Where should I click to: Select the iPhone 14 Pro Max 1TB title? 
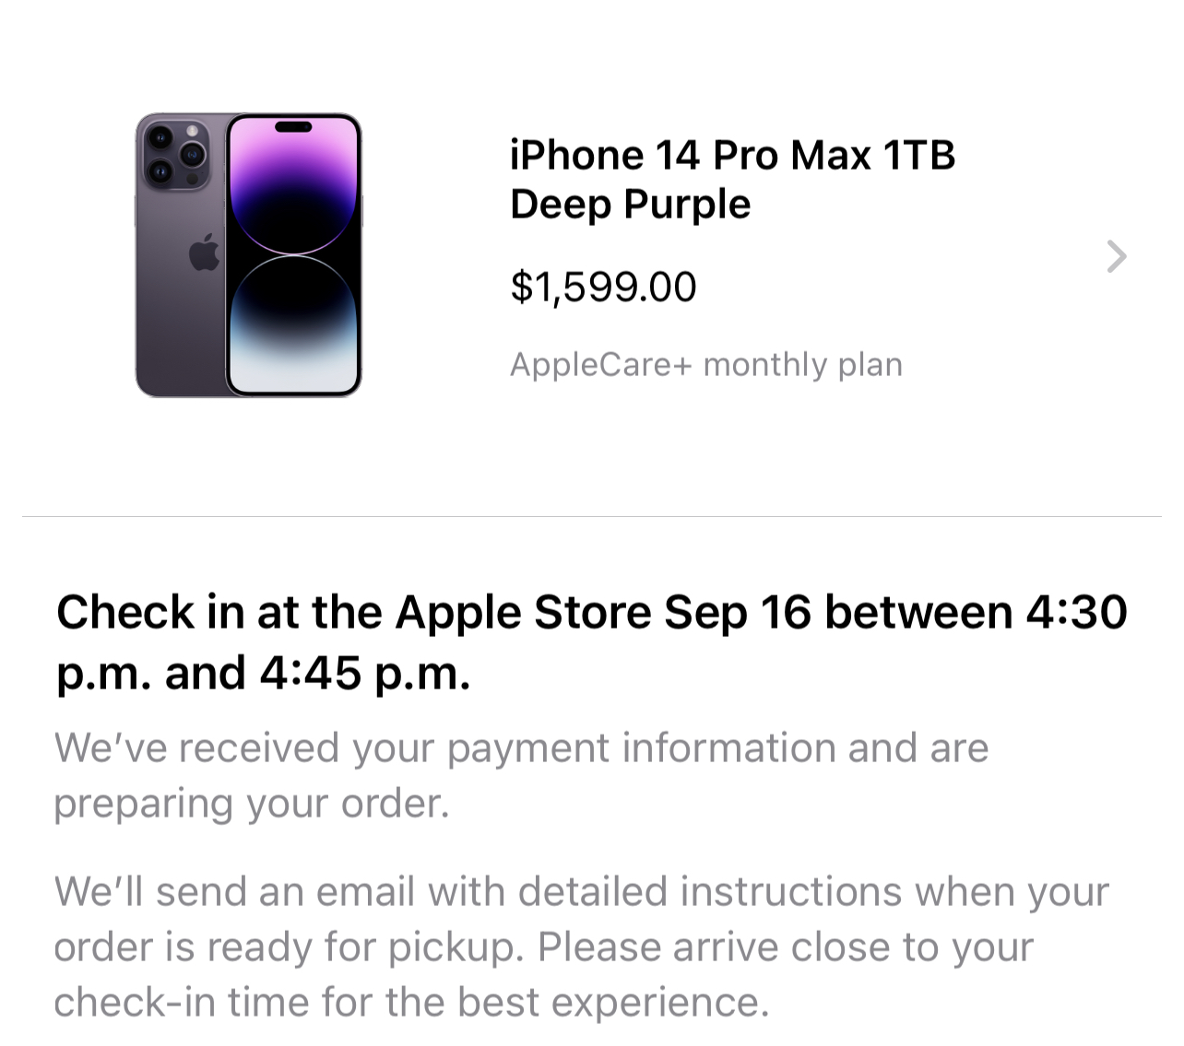[x=732, y=155]
